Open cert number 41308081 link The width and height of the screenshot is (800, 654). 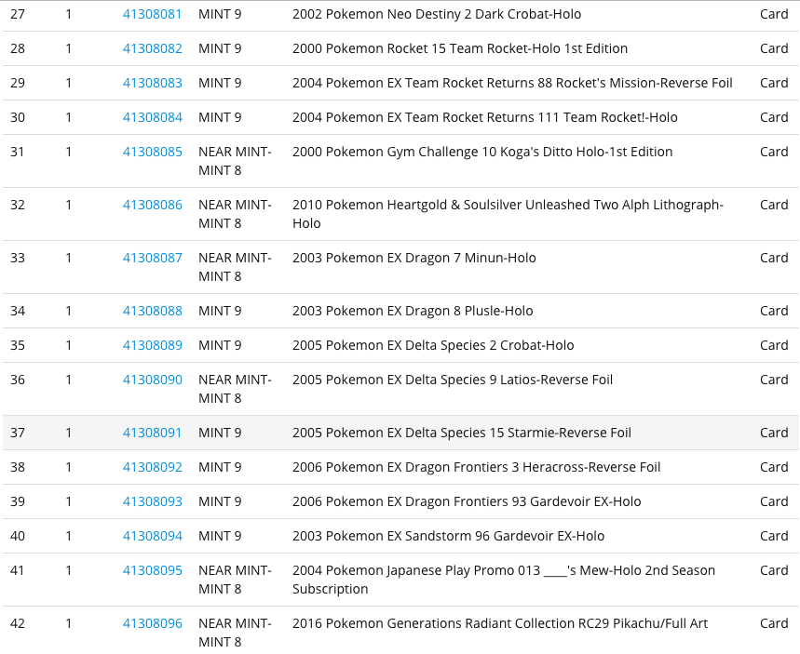[152, 14]
